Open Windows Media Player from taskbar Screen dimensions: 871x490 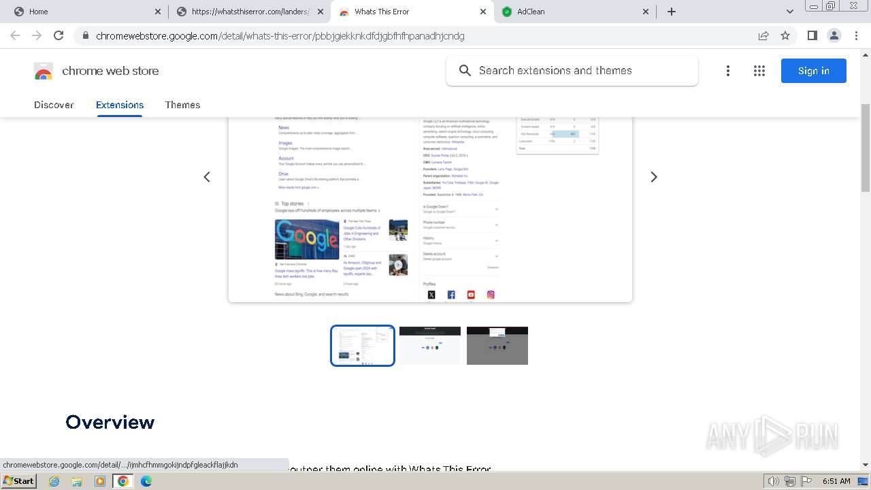coord(100,481)
